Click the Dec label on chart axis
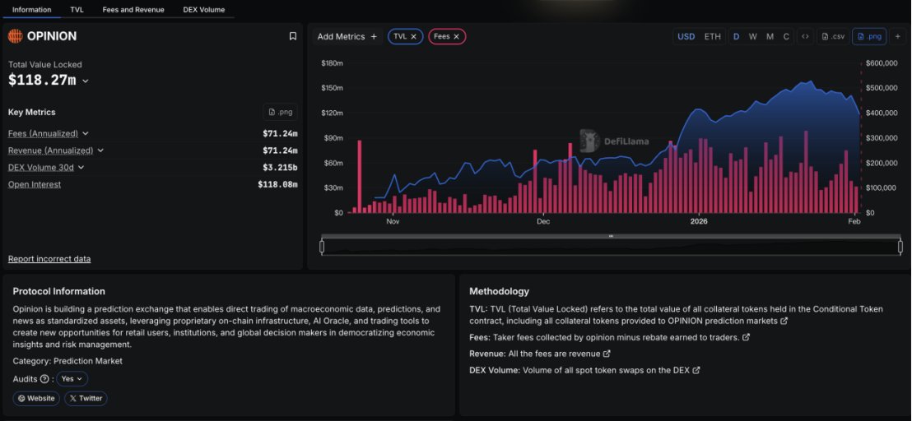Screen dimensions: 912x421 [x=543, y=221]
